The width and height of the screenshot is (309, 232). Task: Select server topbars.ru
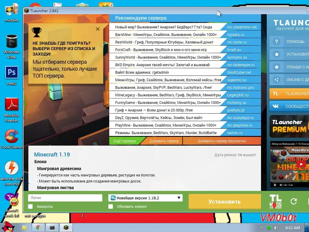[x=235, y=35]
